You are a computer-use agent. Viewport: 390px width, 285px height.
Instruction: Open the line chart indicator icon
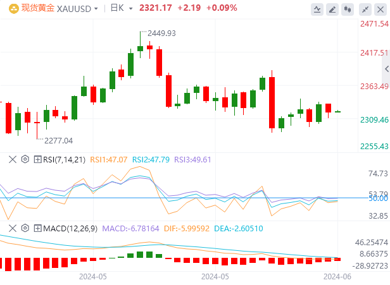[317, 9]
